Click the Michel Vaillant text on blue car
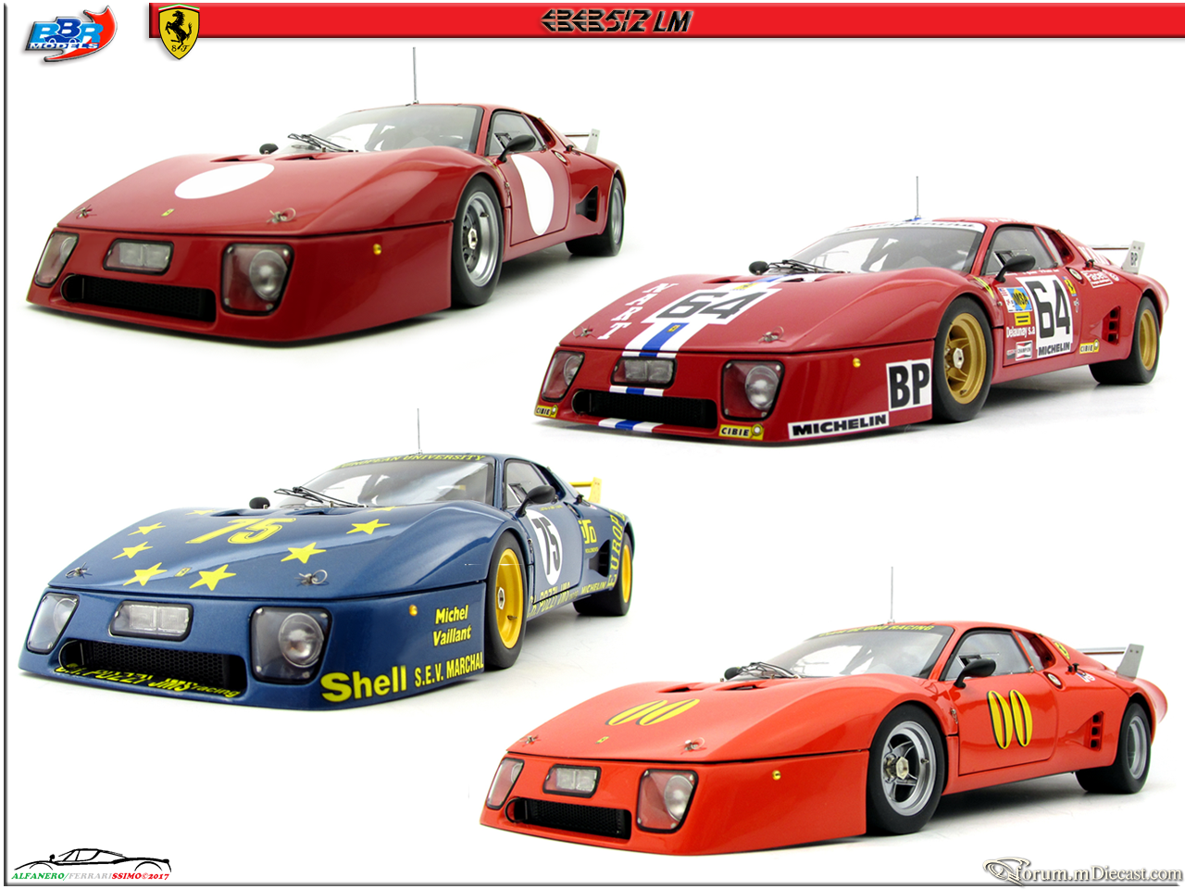This screenshot has width=1185, height=889. (452, 625)
